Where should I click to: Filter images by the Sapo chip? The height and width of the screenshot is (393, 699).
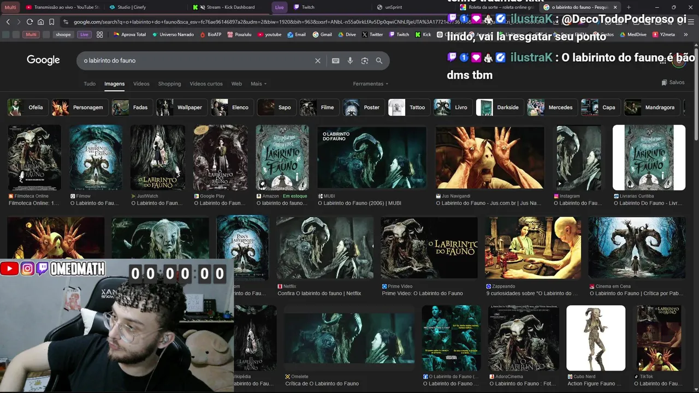point(276,108)
